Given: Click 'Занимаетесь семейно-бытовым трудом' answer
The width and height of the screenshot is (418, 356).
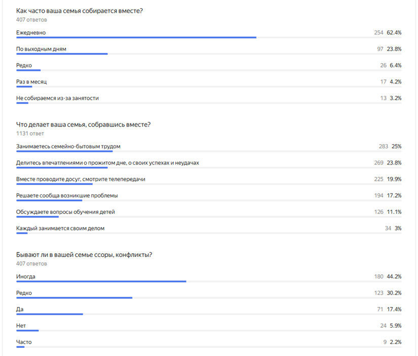Looking at the screenshot, I should tap(68, 146).
